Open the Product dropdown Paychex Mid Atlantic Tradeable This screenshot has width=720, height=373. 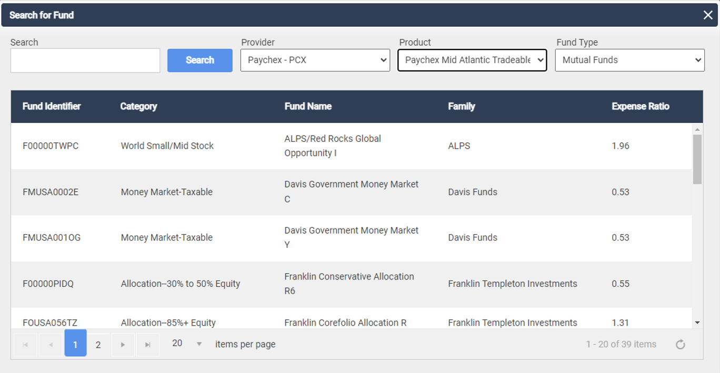[472, 60]
